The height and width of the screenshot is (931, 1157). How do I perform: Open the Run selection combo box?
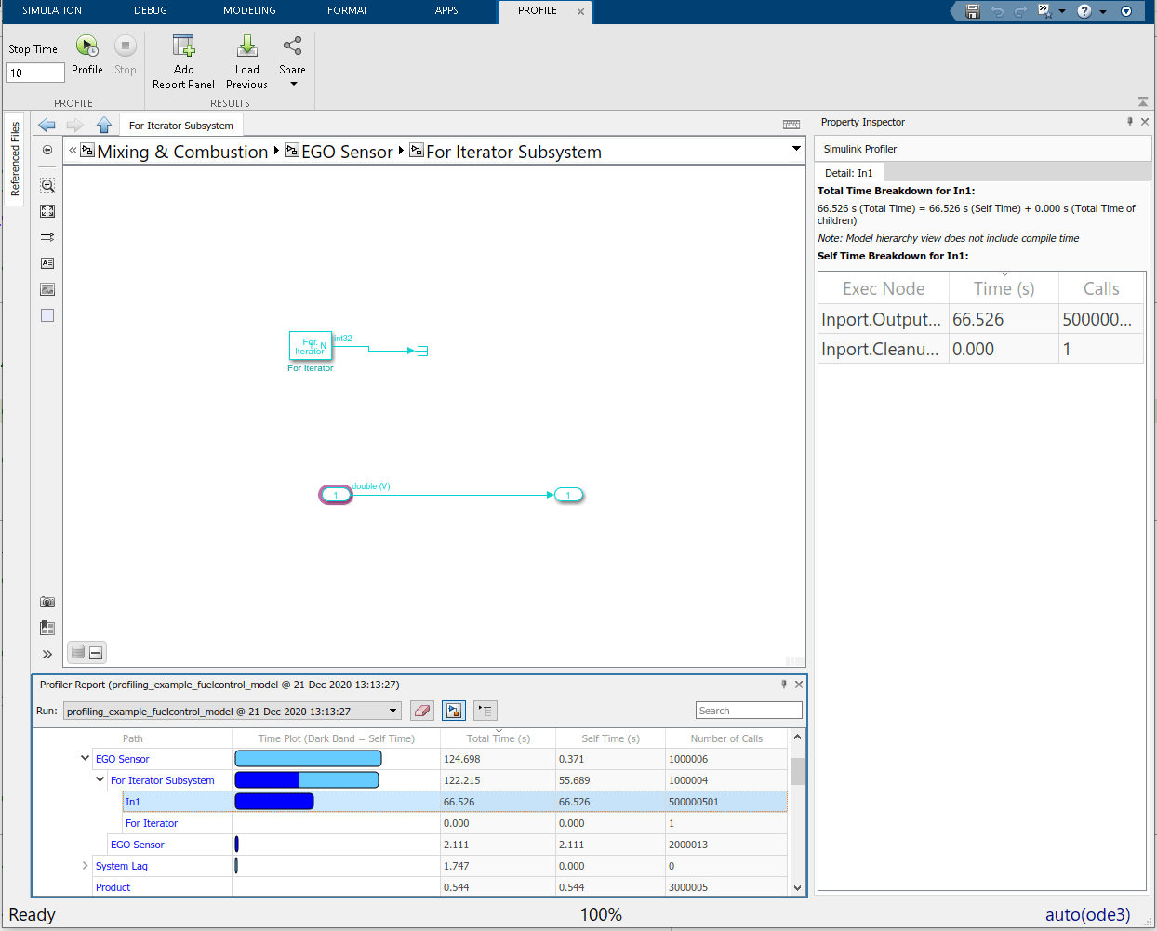233,712
